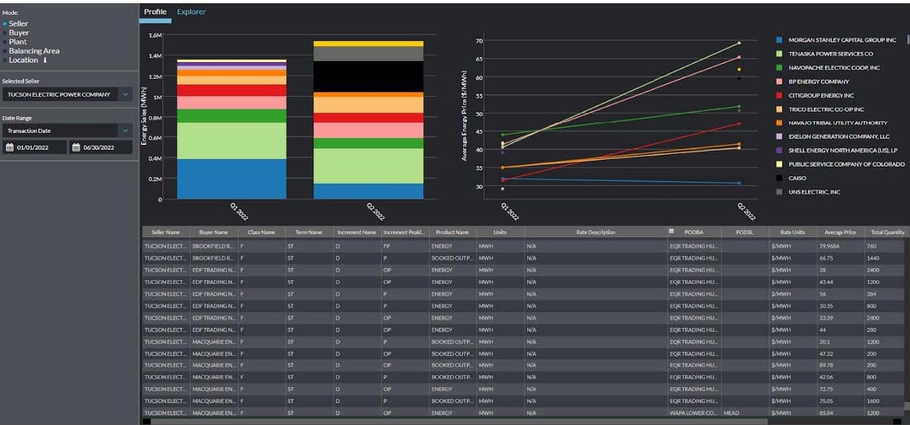Screen dimensions: 910x425
Task: Click the dropdown chevron on Selected Seller
Action: pyautogui.click(x=125, y=94)
